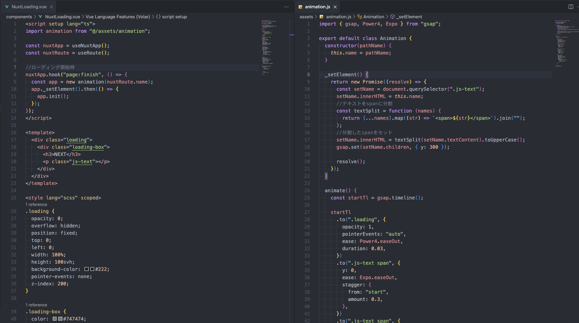Click the class symbol icon before Animation

[360, 17]
